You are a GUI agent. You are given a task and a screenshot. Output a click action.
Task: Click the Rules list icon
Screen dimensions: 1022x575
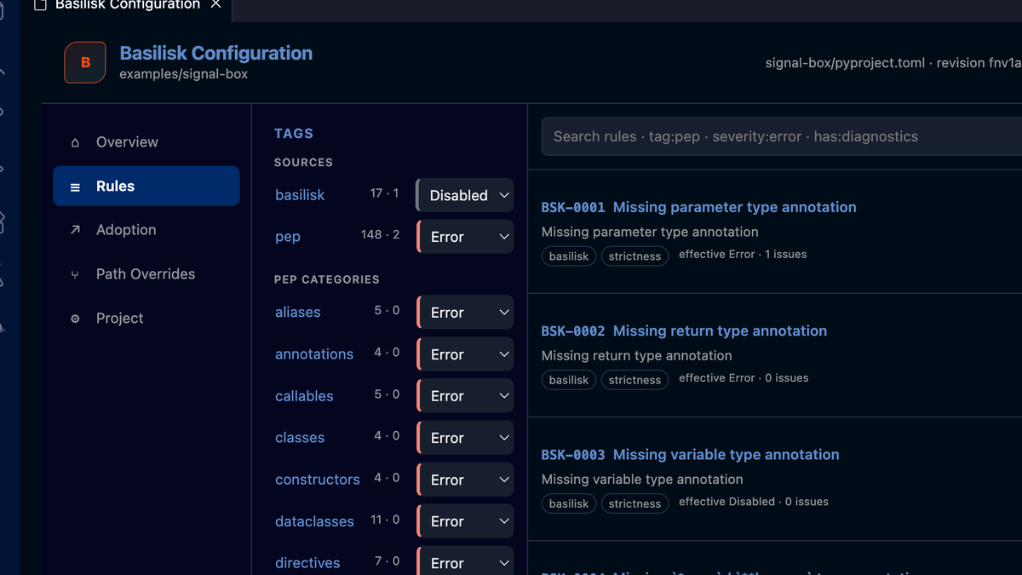coord(75,187)
